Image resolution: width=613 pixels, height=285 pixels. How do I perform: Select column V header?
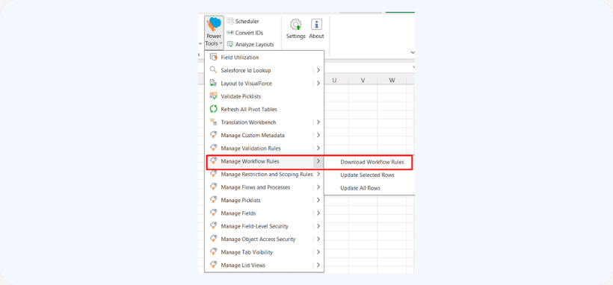[x=363, y=80]
